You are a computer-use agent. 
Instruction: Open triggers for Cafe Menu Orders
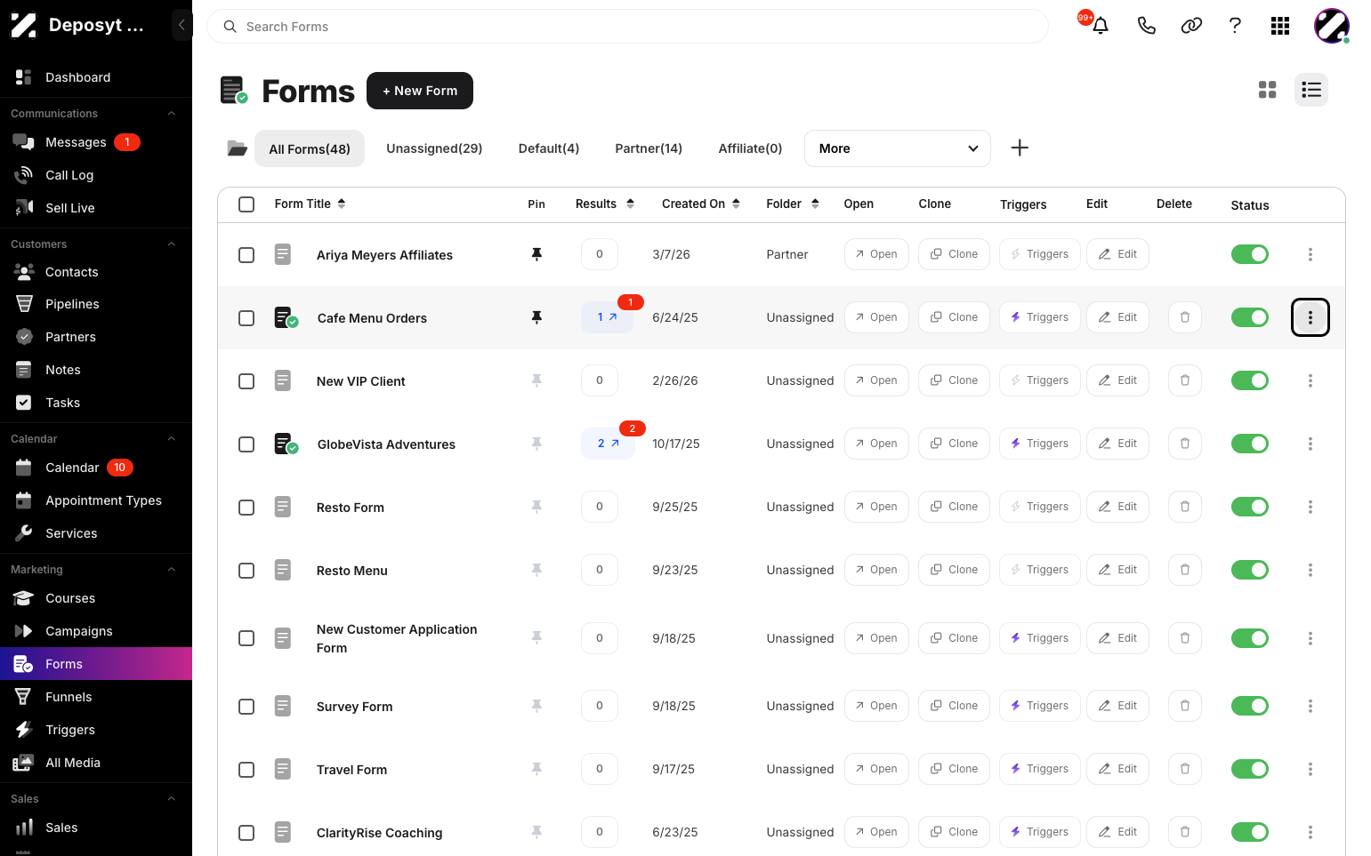1040,317
